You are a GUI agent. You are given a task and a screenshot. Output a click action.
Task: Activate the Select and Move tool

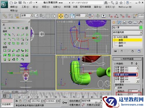pos(61,16)
